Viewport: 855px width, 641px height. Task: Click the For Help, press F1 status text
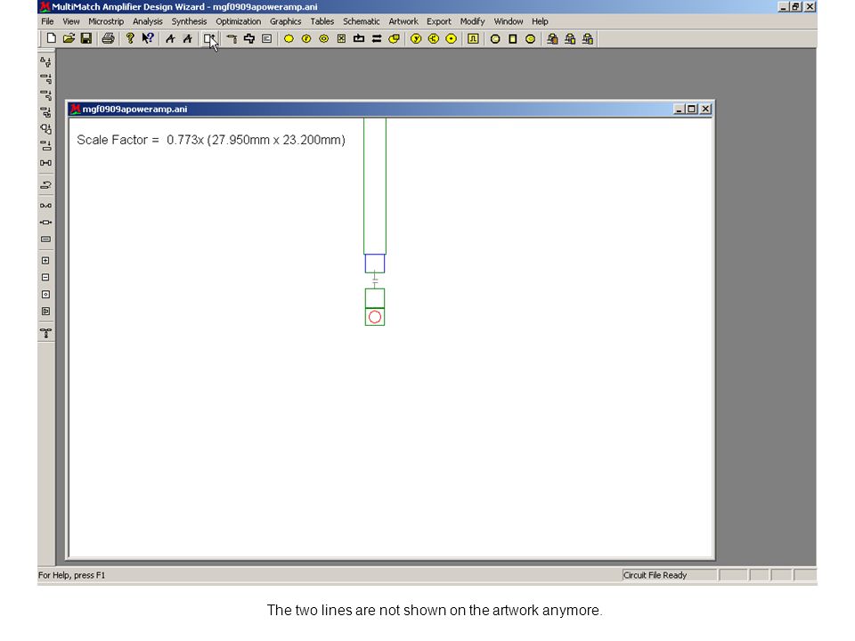coord(71,575)
